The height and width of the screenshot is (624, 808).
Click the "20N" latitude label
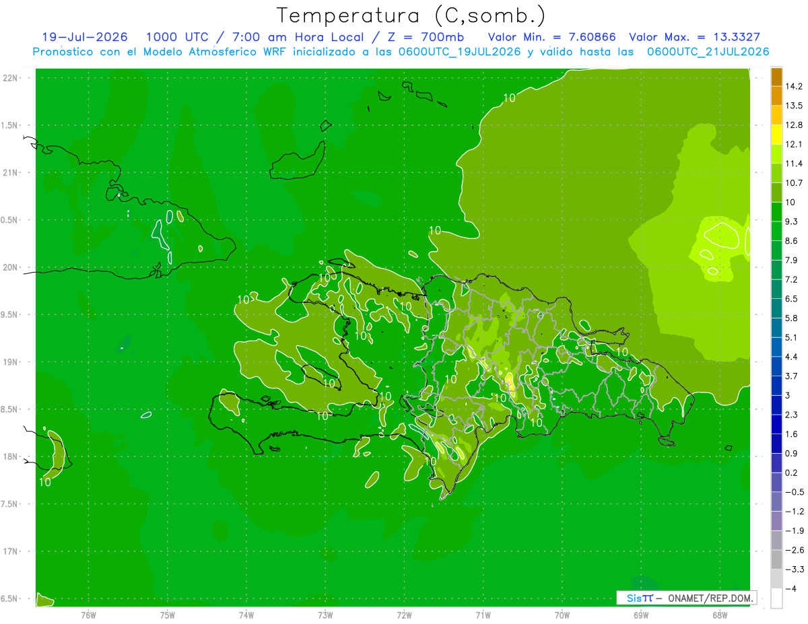pos(10,267)
